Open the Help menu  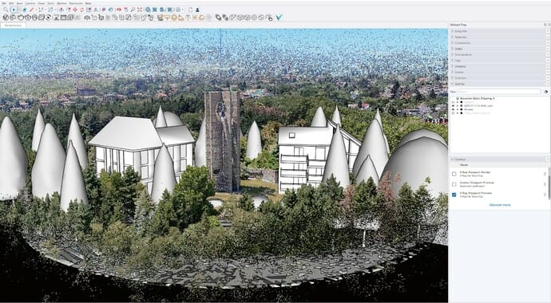click(88, 3)
